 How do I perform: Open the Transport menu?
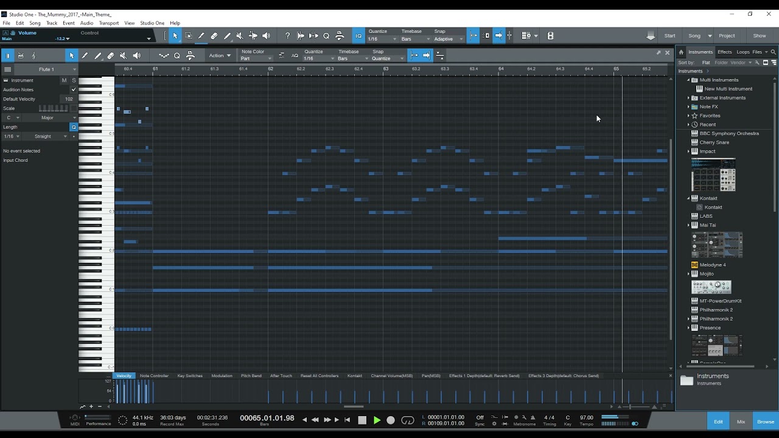tap(109, 23)
